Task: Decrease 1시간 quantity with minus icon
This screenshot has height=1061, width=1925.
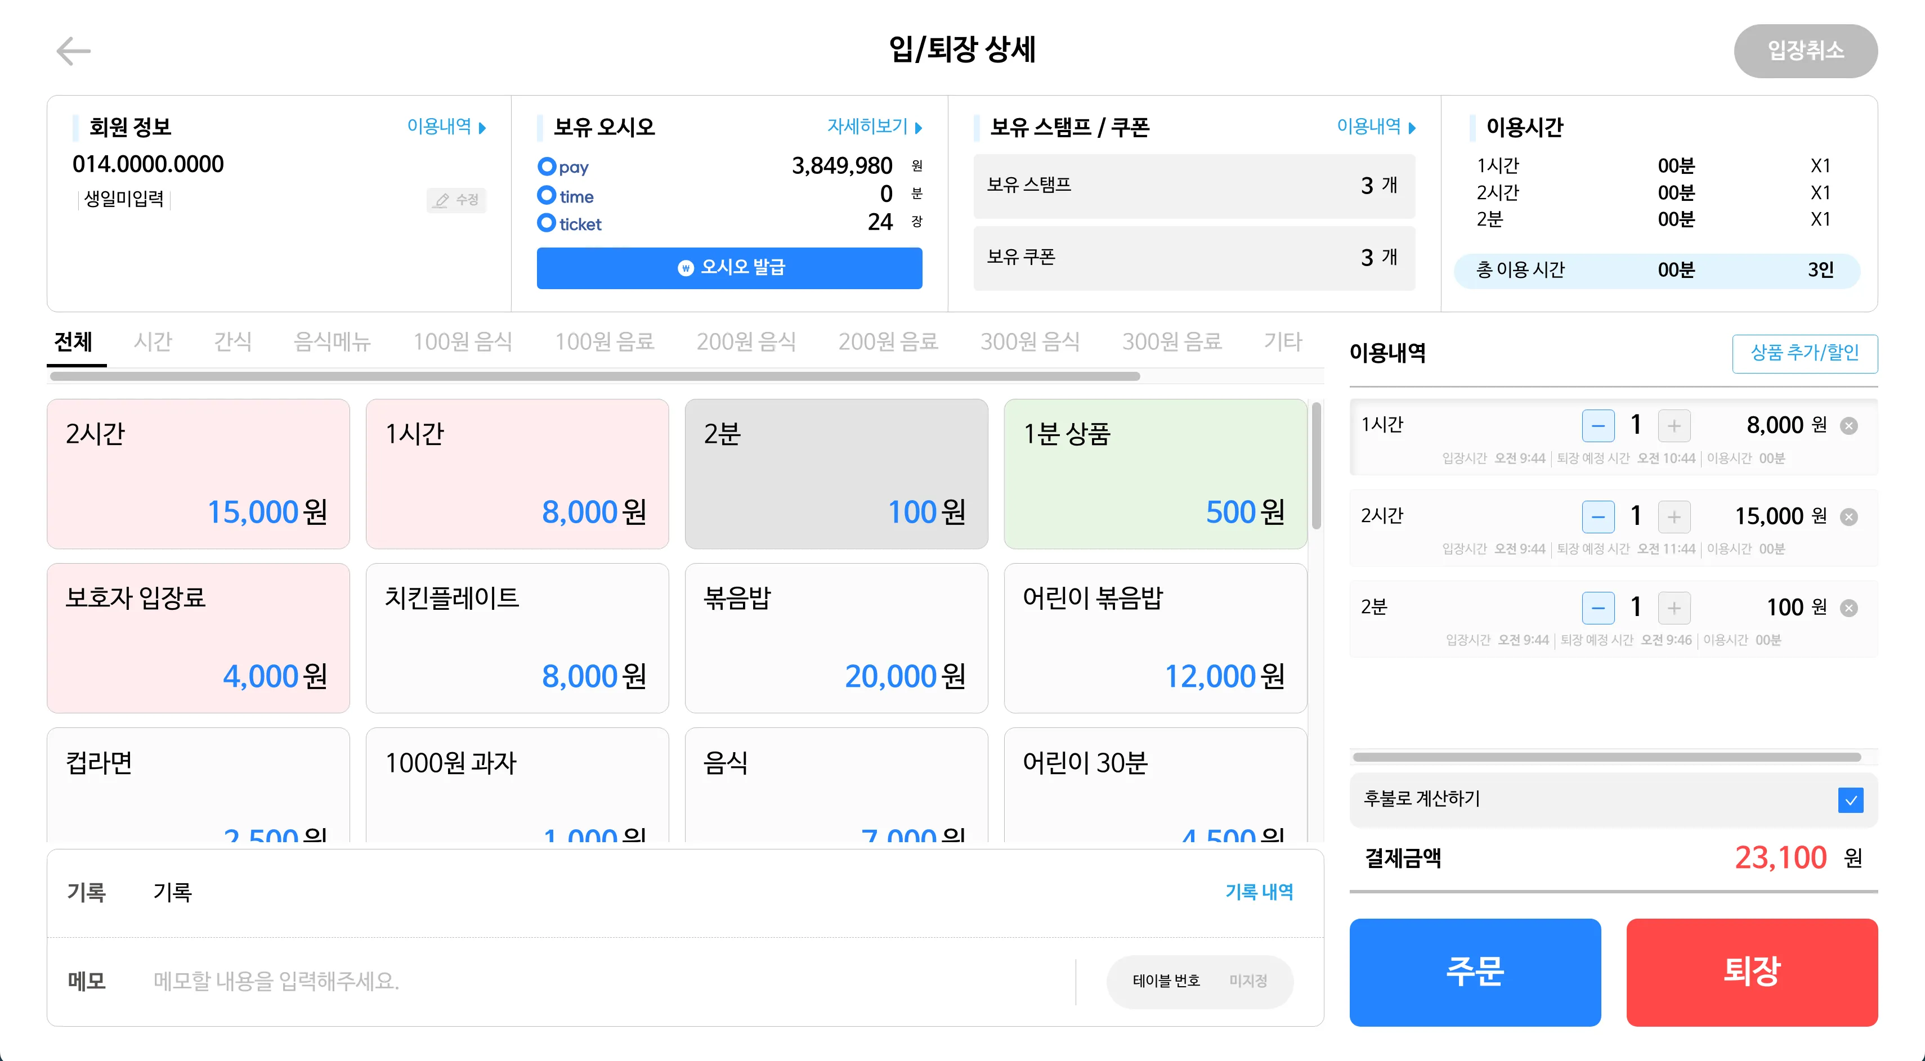Action: (x=1597, y=426)
